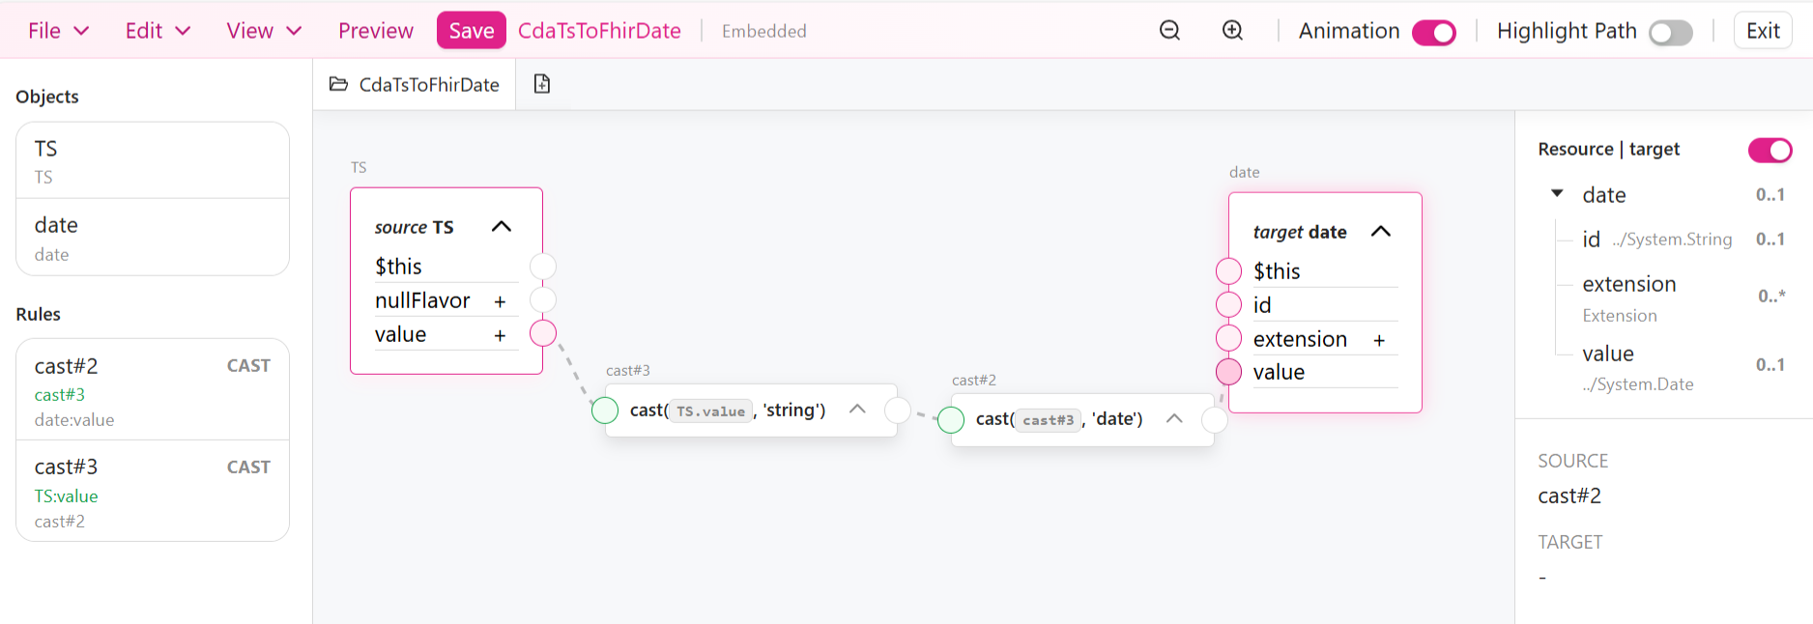Click the zoom out magnifier icon

1169,31
